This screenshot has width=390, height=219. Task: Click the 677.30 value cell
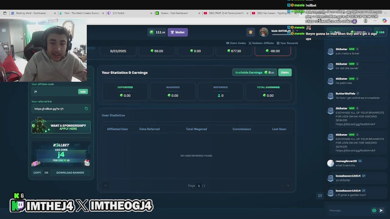234,51
